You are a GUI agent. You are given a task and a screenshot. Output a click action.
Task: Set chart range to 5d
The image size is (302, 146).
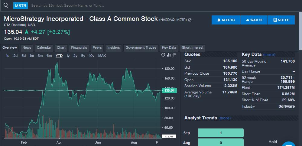(24, 56)
